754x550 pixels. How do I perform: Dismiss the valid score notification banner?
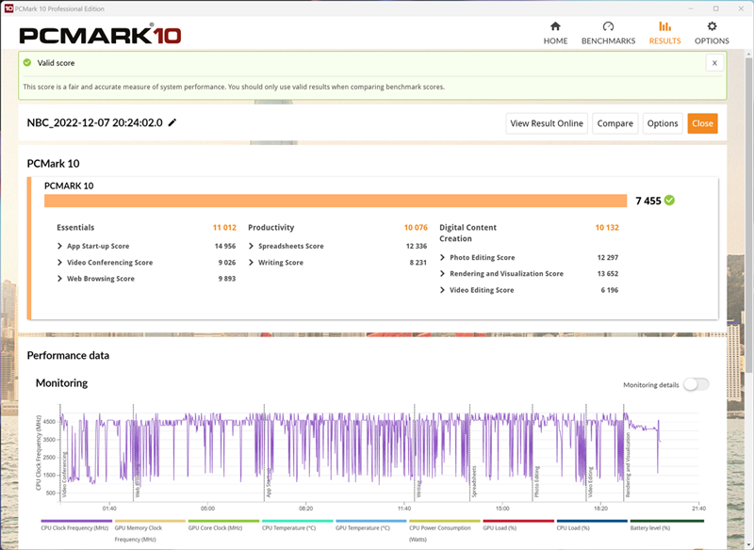point(714,62)
